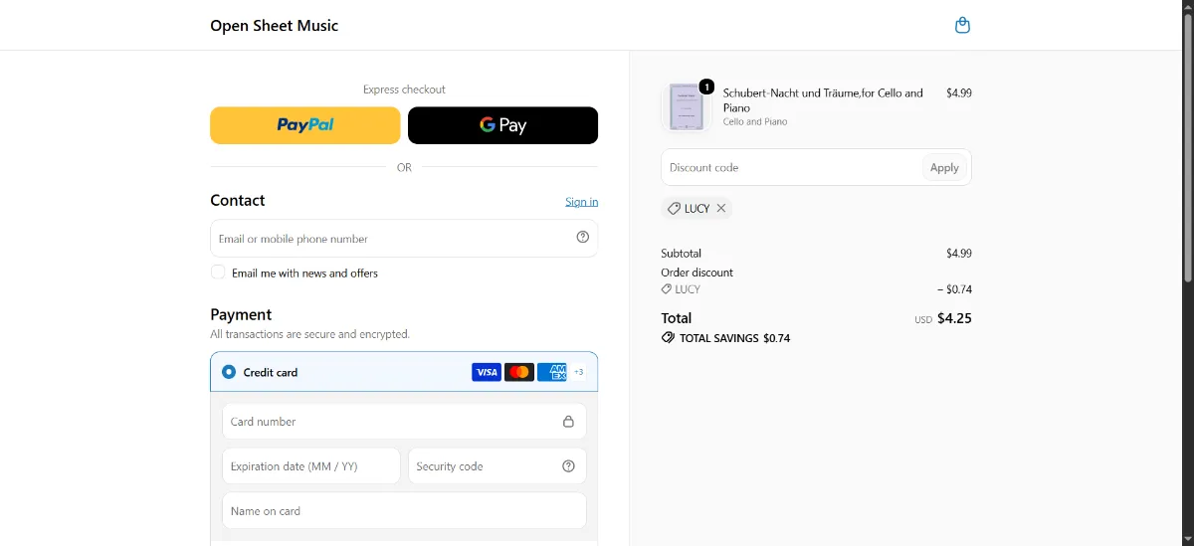Open the Open Sheet Music store homepage
1194x546 pixels.
point(274,25)
